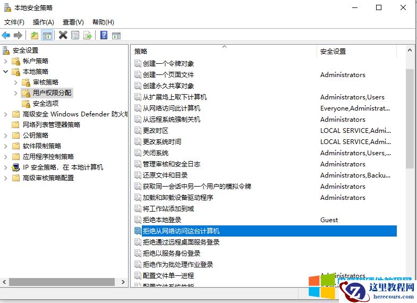This screenshot has width=417, height=303.
Task: Click the policy icon beside 创建一个令牌对象
Action: [x=138, y=63]
